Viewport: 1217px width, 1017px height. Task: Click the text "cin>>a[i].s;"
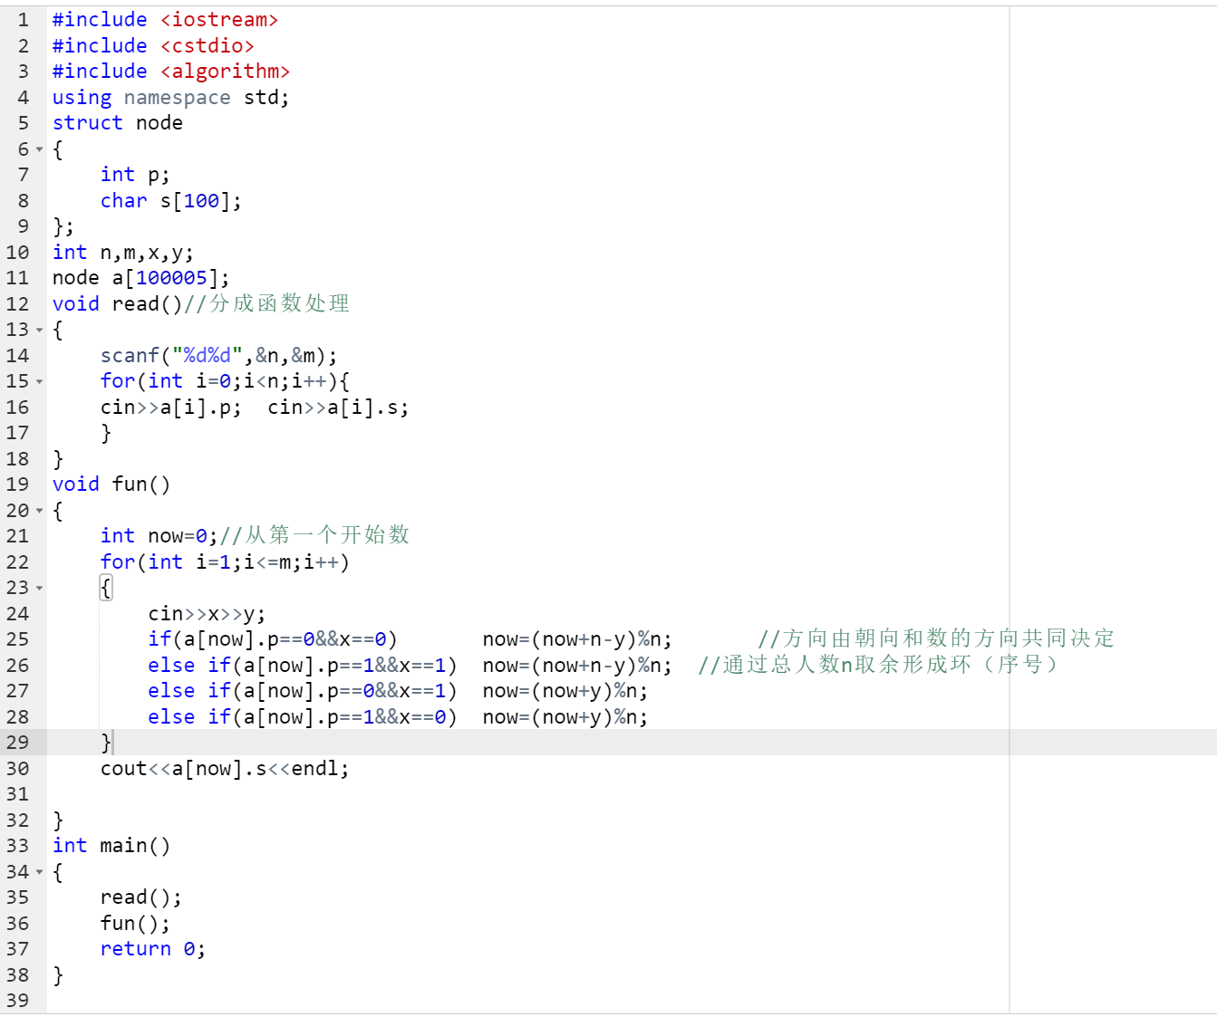pyautogui.click(x=338, y=408)
